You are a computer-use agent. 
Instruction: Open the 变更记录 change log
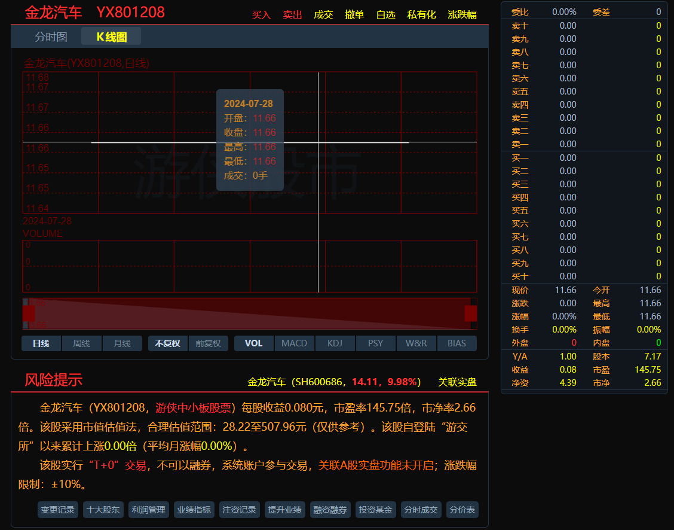click(x=58, y=510)
